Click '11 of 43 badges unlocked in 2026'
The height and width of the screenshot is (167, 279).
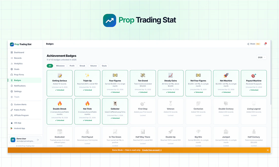[x=62, y=60]
